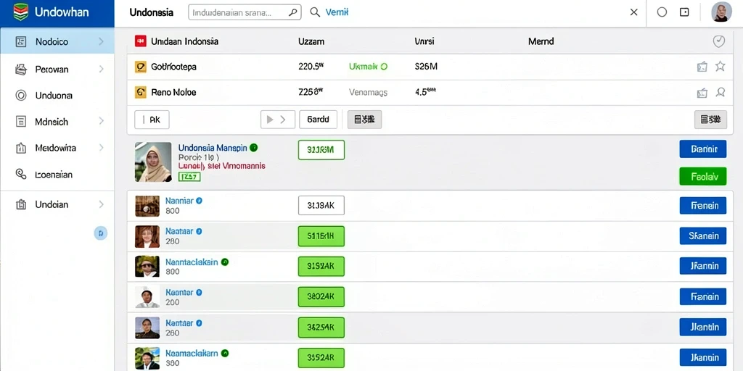The image size is (743, 371).
Task: Click the Loenaiian sidebar icon
Action: pyautogui.click(x=21, y=174)
